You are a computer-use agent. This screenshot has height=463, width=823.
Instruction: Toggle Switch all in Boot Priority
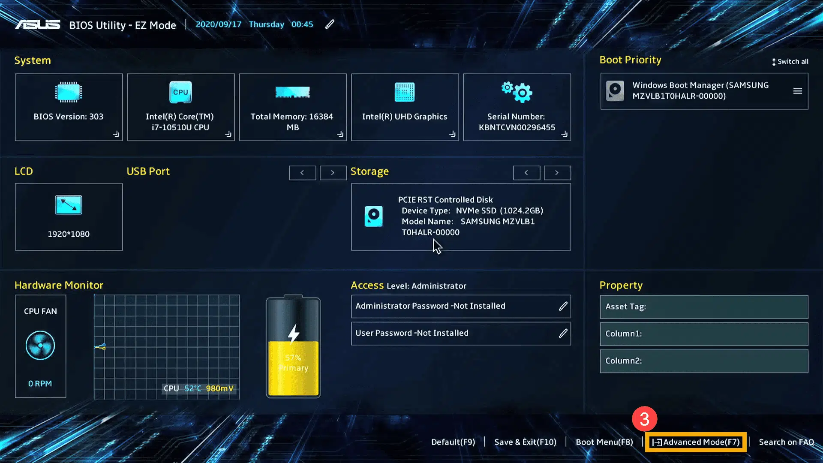(x=790, y=62)
